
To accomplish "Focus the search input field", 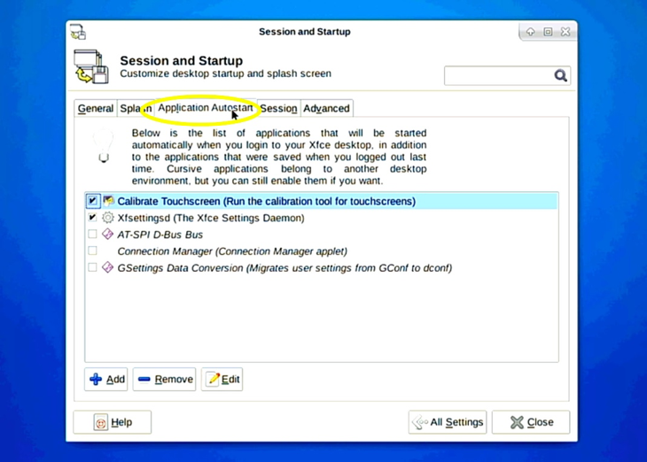I will pos(497,76).
